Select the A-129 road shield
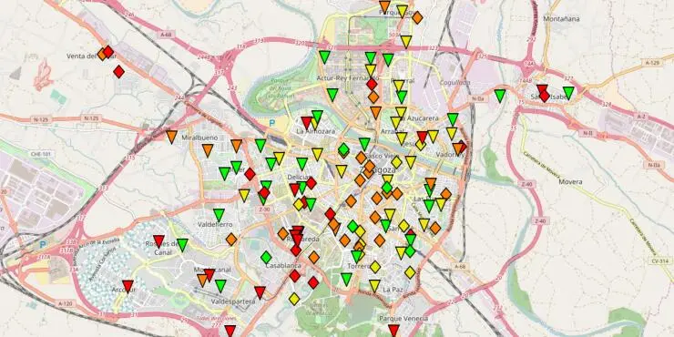674x337 pixels. [x=652, y=63]
